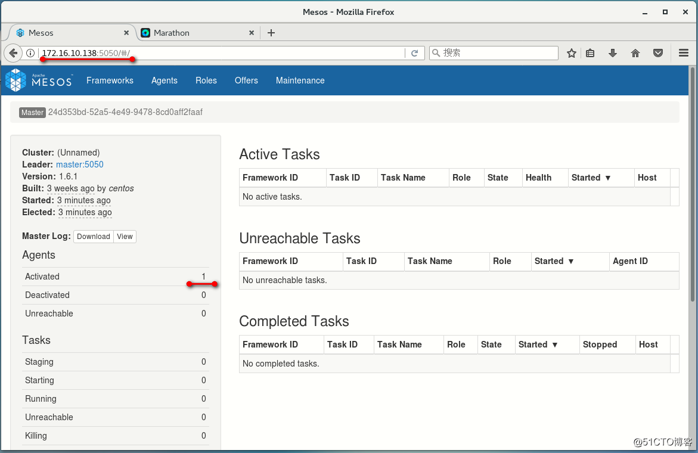Close the Mesos tab
Viewport: 698px width, 453px height.
126,33
